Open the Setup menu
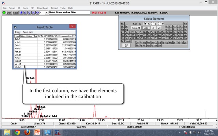Image resolution: width=218 pixels, height=136 pixels. (12, 8)
